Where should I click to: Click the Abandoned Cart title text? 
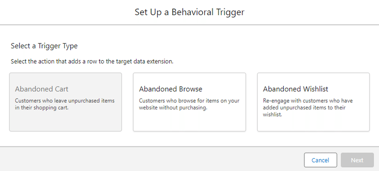click(x=42, y=89)
